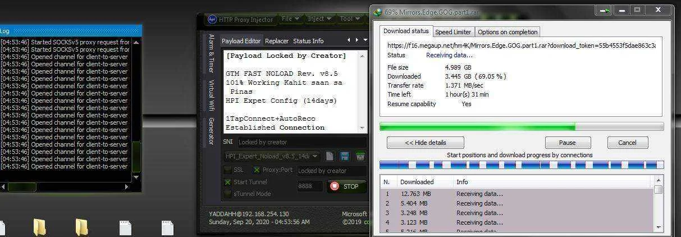Viewport: 681px width, 237px height.
Task: Create a new config with the blank page icon
Action: [x=330, y=156]
